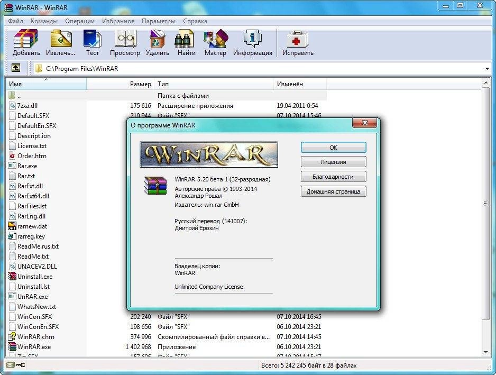Click the C:\Program Files\WinRAR path field

click(260, 69)
